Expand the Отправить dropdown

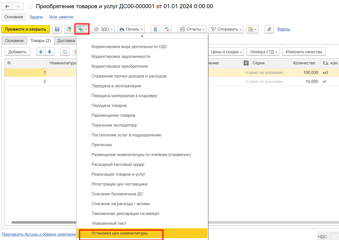(226, 29)
